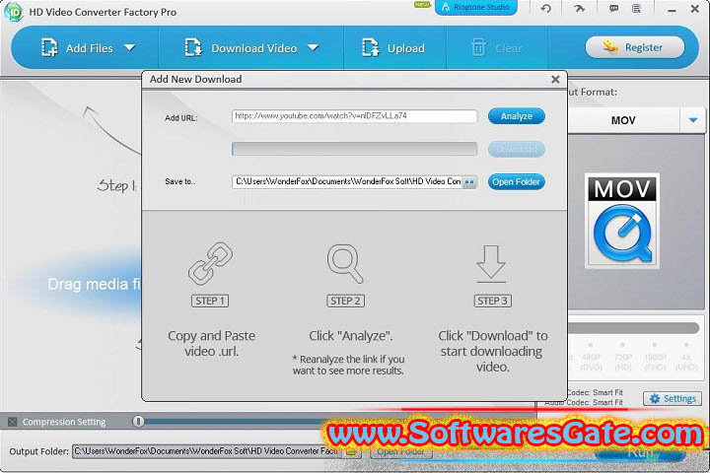Click the Step 2 magnifier icon
The height and width of the screenshot is (473, 710).
[x=345, y=264]
